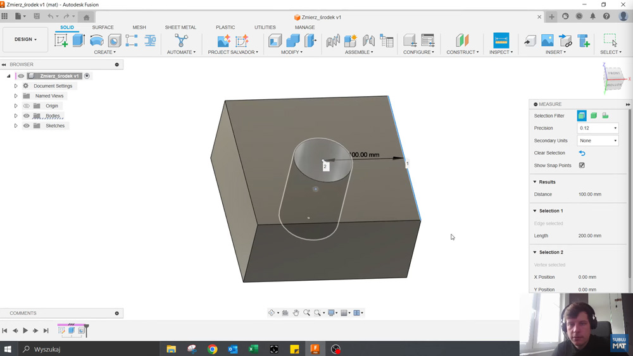The height and width of the screenshot is (356, 633).
Task: Select the Measure tool in Inspect
Action: pyautogui.click(x=501, y=40)
